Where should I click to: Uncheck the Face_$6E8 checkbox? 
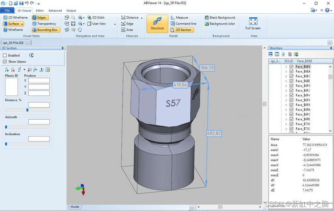click(x=291, y=67)
